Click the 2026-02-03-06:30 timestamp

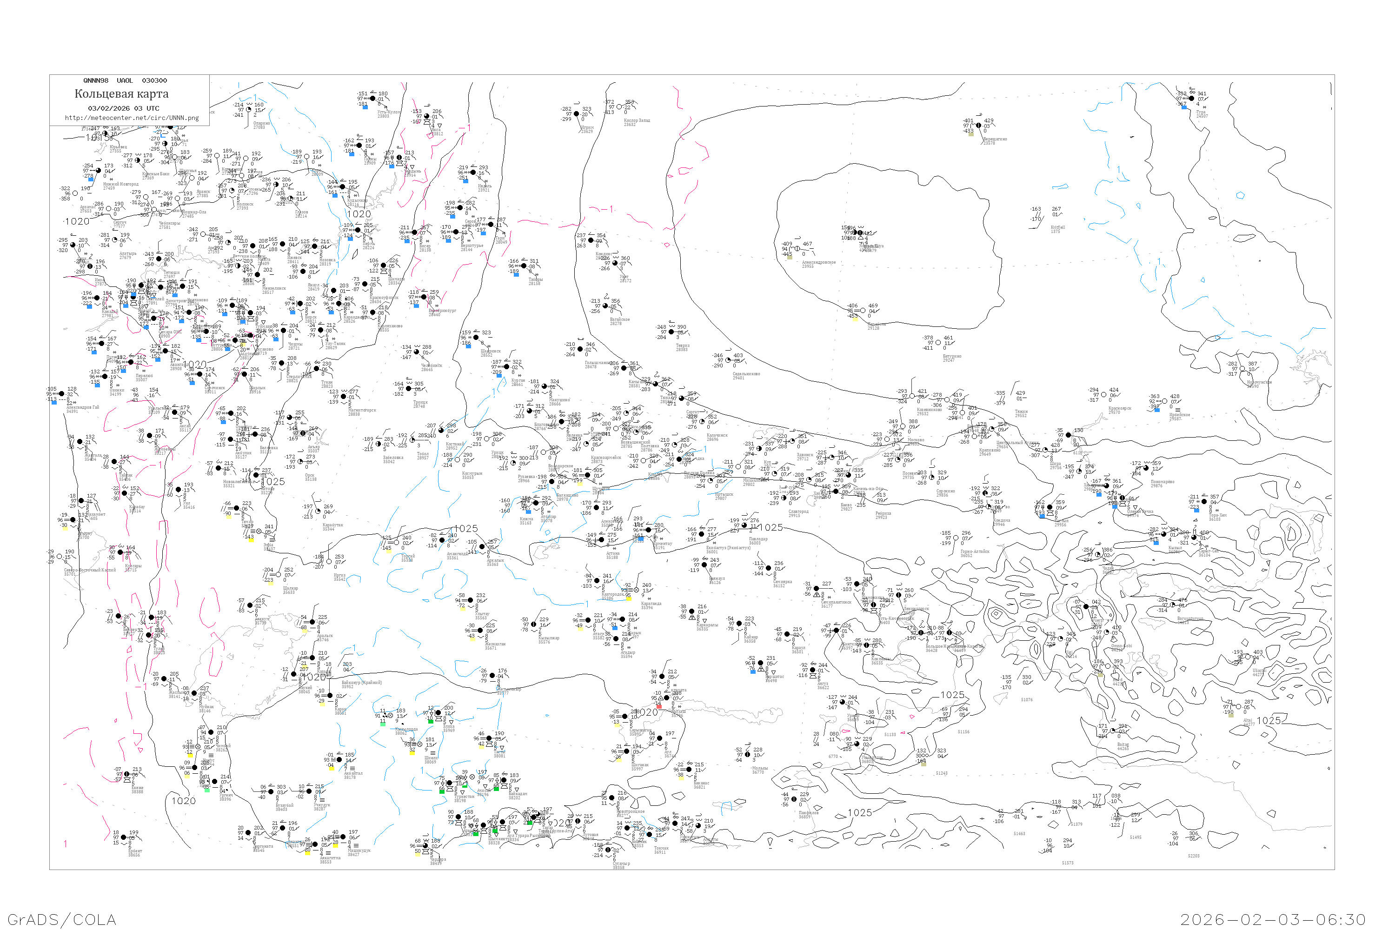(x=1272, y=919)
